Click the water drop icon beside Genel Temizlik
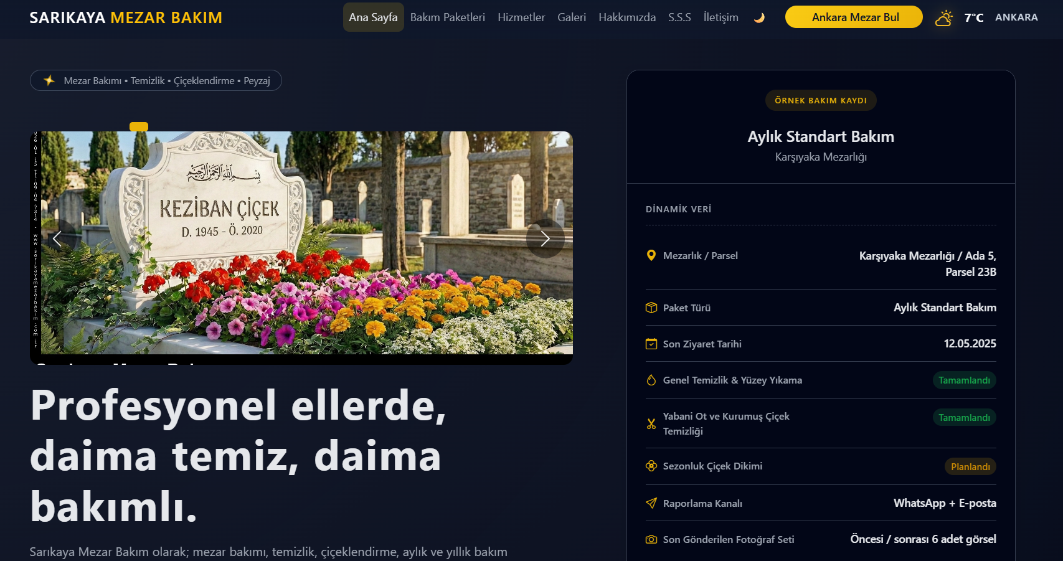The height and width of the screenshot is (561, 1063). click(x=651, y=380)
